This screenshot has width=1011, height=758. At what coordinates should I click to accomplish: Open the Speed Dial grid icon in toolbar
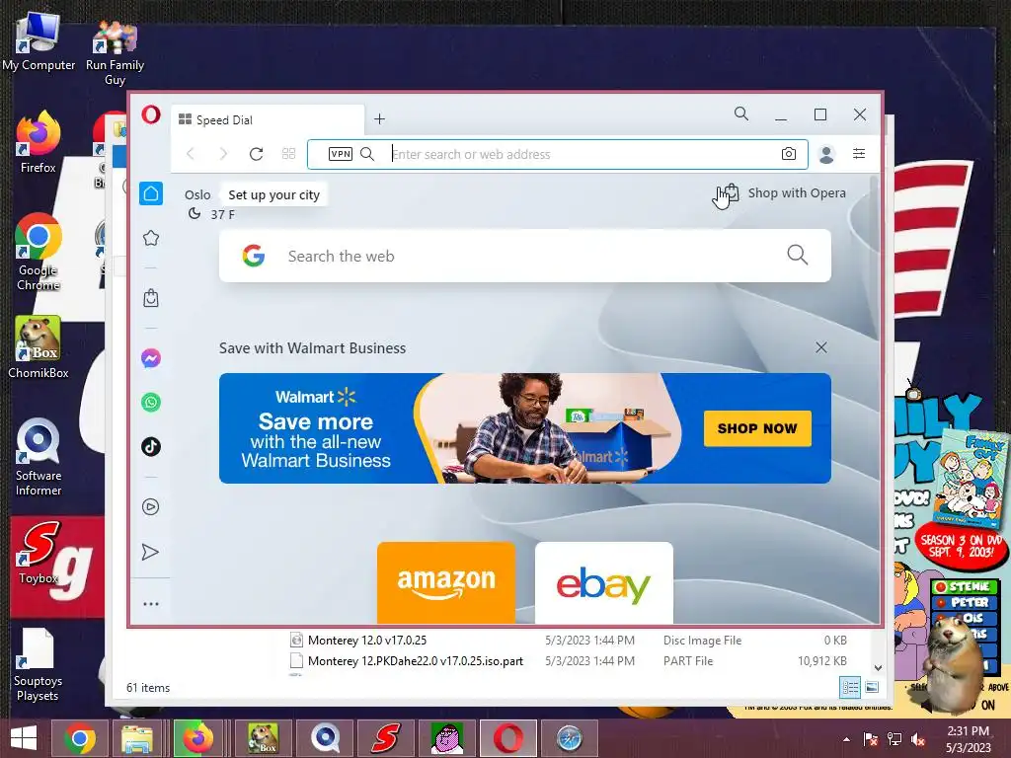click(x=289, y=153)
